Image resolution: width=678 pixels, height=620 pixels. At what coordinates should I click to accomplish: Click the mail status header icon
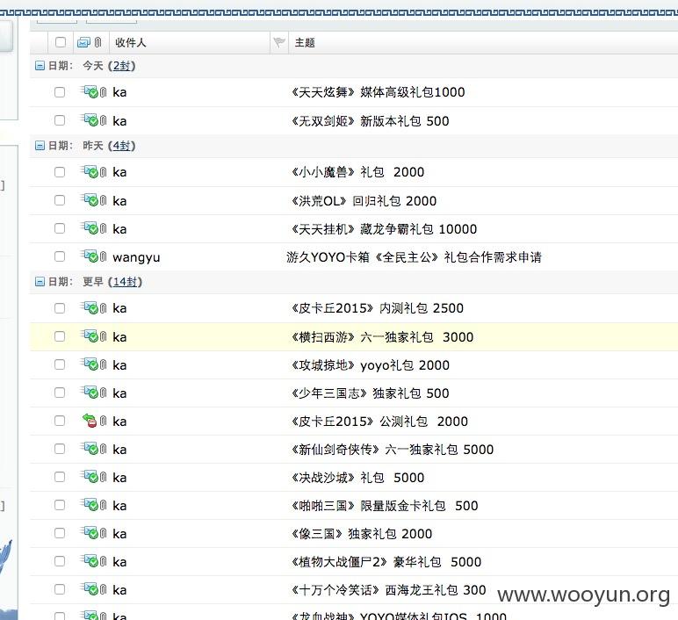pos(83,42)
